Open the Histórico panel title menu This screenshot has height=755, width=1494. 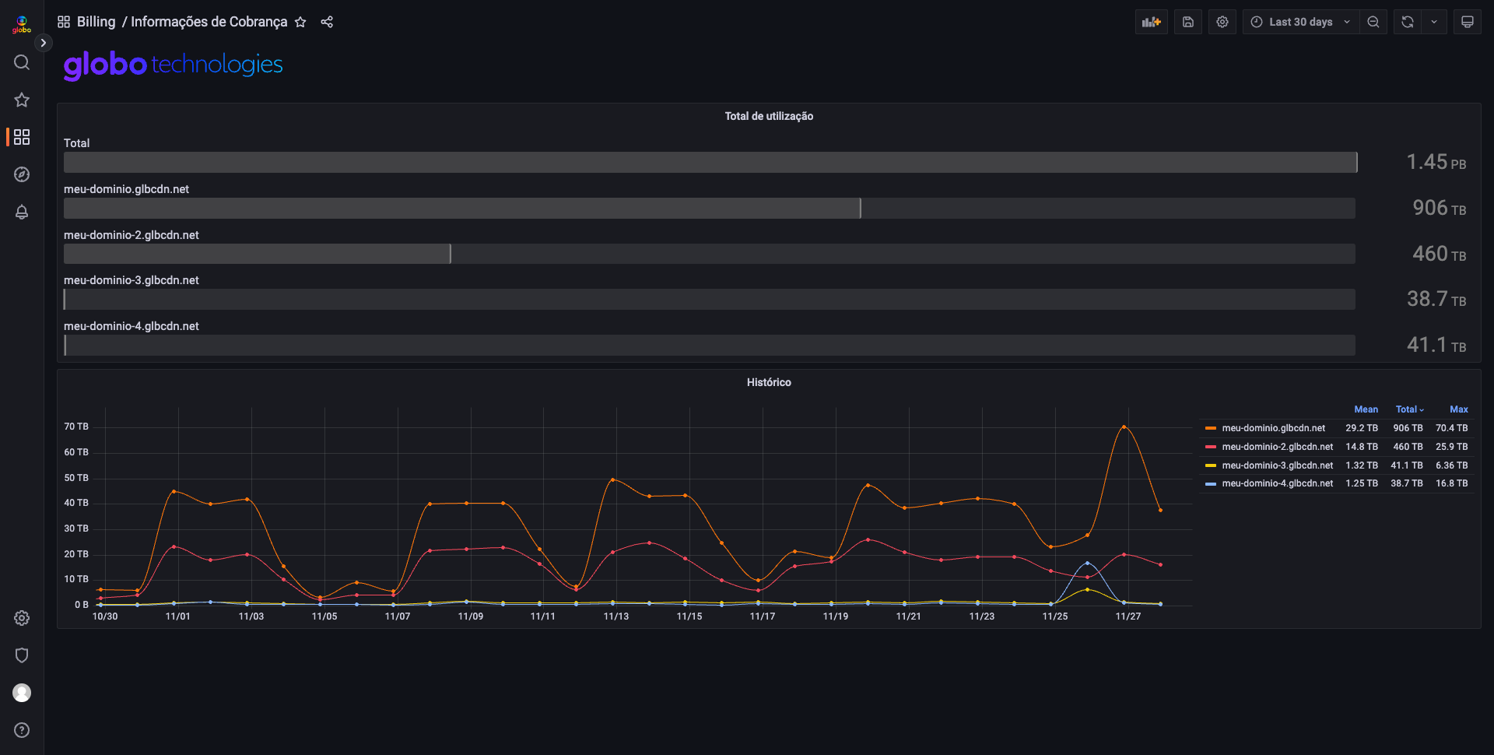769,382
